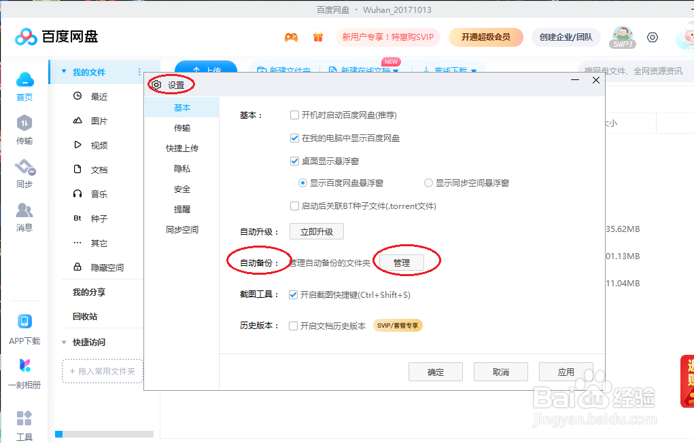Click 取消 cancel button
The image size is (694, 443).
pyautogui.click(x=500, y=372)
